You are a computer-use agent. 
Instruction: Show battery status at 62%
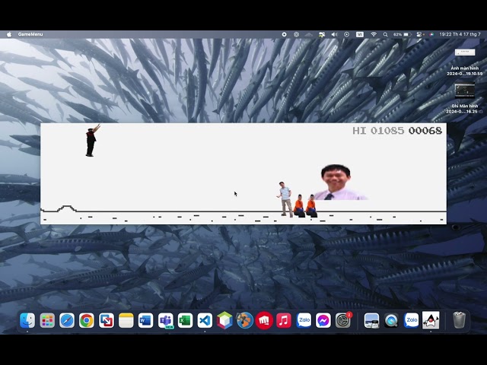403,34
